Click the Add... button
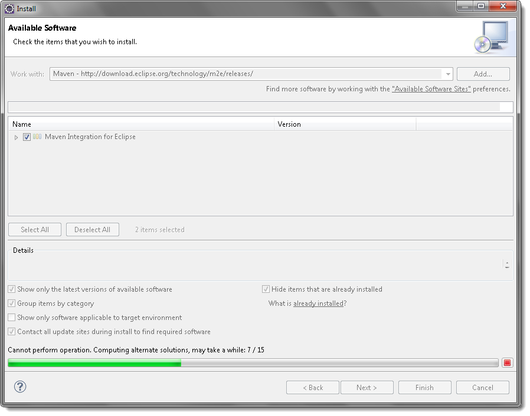Screen dimensions: 530x416 click(x=483, y=74)
